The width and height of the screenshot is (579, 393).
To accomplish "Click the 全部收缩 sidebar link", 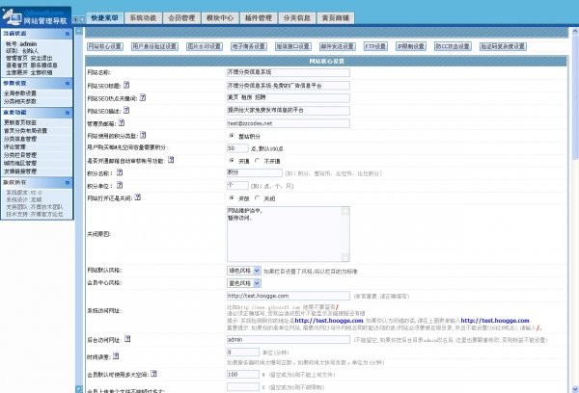I will click(x=41, y=72).
